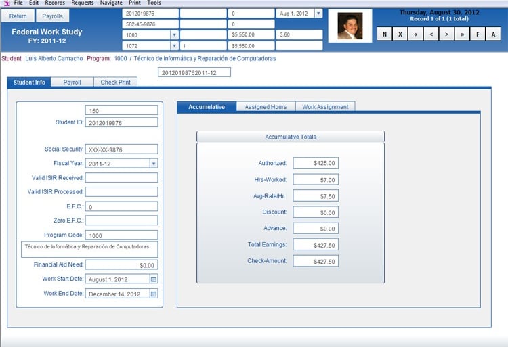
Task: Open the Requests menu
Action: point(83,3)
